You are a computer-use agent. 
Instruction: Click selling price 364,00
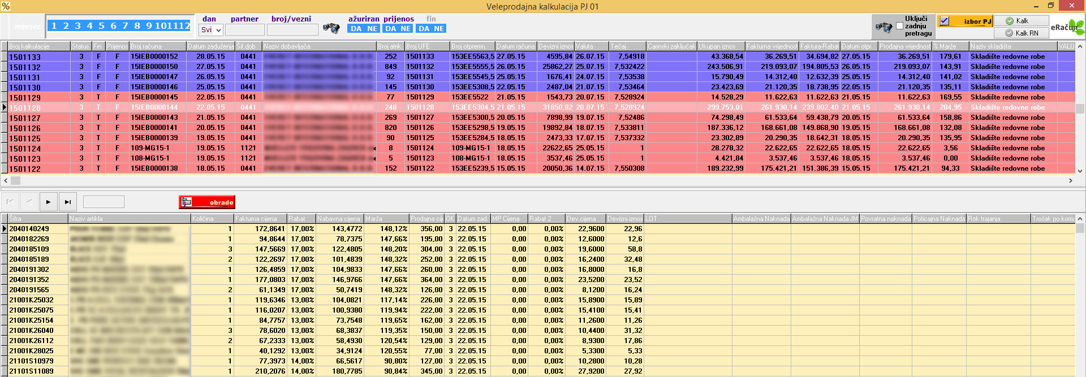pos(431,280)
